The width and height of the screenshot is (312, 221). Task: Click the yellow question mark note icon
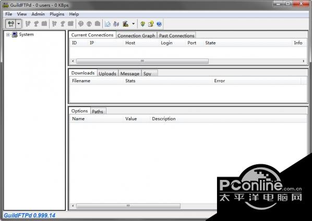pos(151,24)
